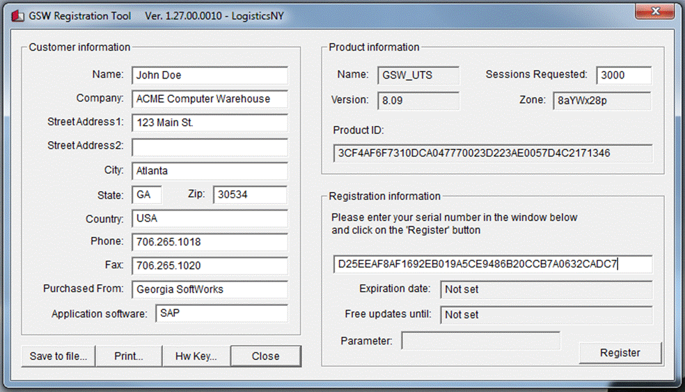The width and height of the screenshot is (685, 392).
Task: Edit Sessions Requested field showing 3000
Action: [x=624, y=75]
